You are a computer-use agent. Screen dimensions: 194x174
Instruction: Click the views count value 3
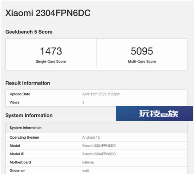pyautogui.click(x=83, y=102)
